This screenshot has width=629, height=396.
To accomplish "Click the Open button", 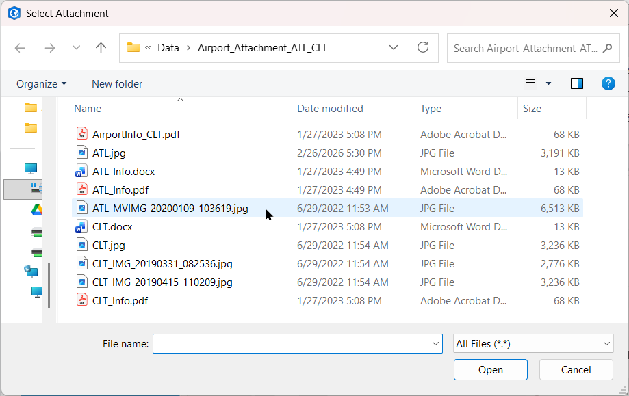I will pos(490,369).
